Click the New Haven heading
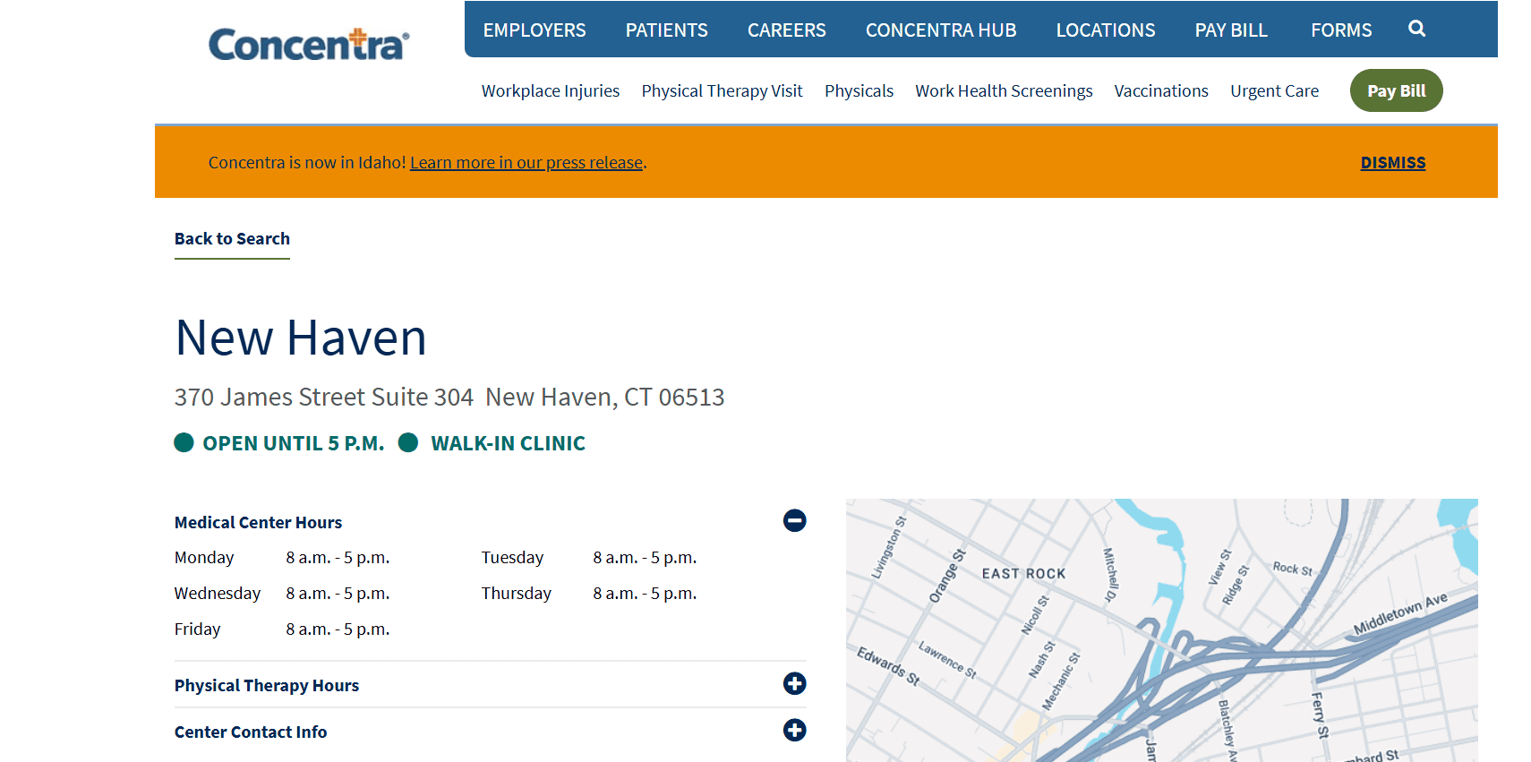This screenshot has width=1531, height=762. 301,338
